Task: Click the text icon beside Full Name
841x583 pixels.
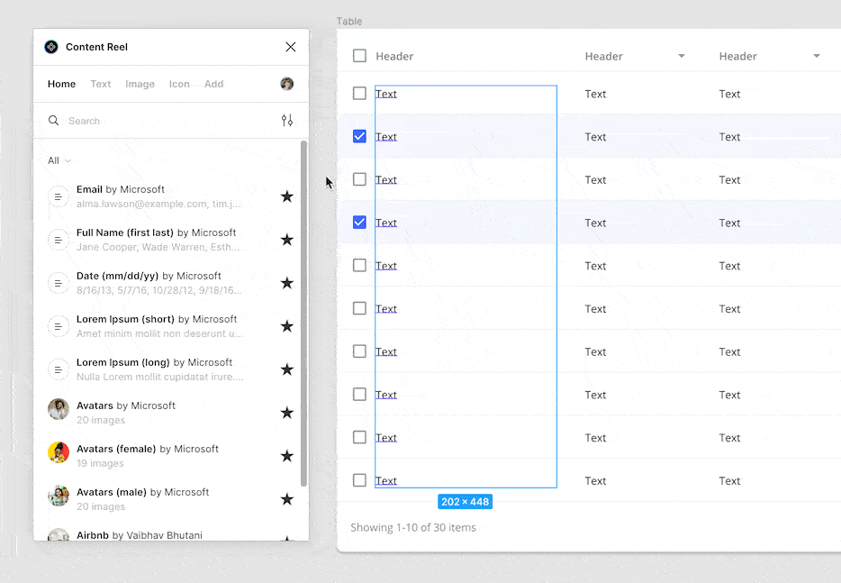Action: 59,240
